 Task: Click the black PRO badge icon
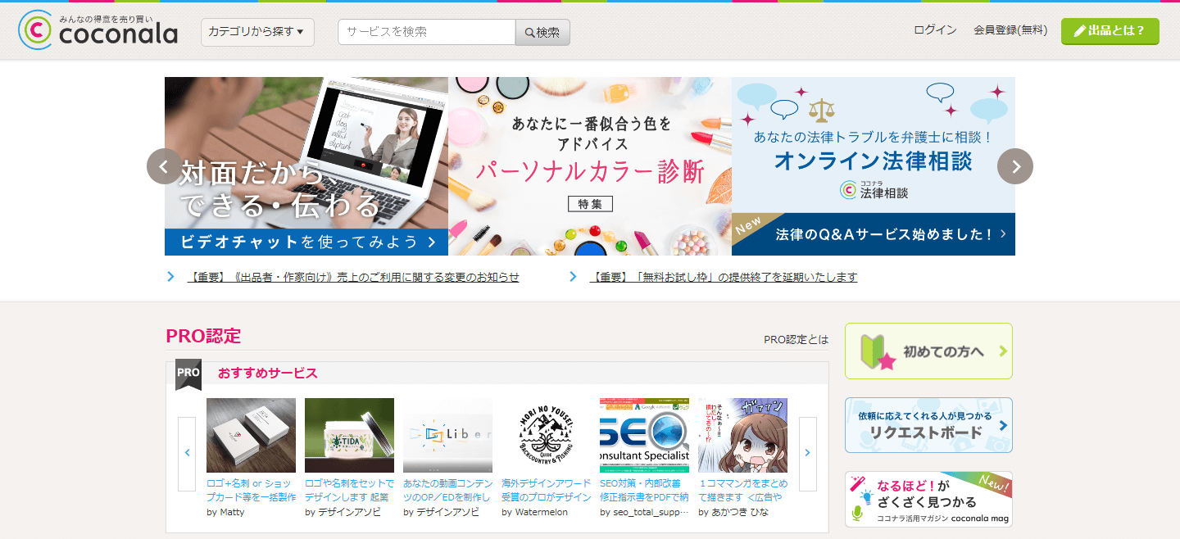pos(188,374)
